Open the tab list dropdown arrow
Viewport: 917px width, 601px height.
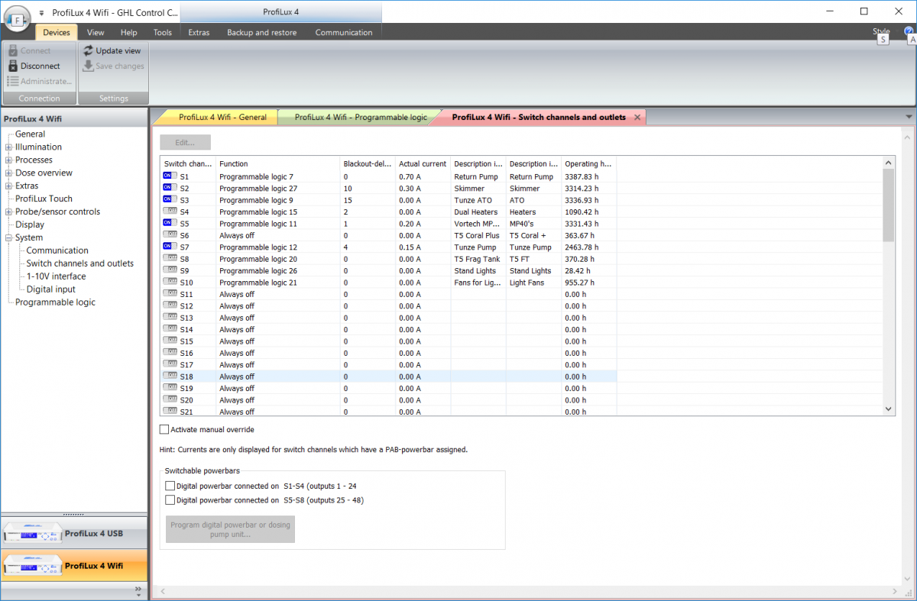(x=909, y=117)
